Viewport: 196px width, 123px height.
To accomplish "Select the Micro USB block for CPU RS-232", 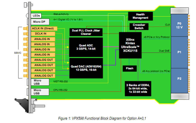I will 40,92.
